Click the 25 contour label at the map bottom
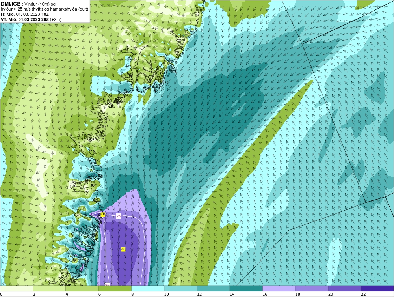Image resolution: width=394 pixels, height=297 pixels. [107, 284]
